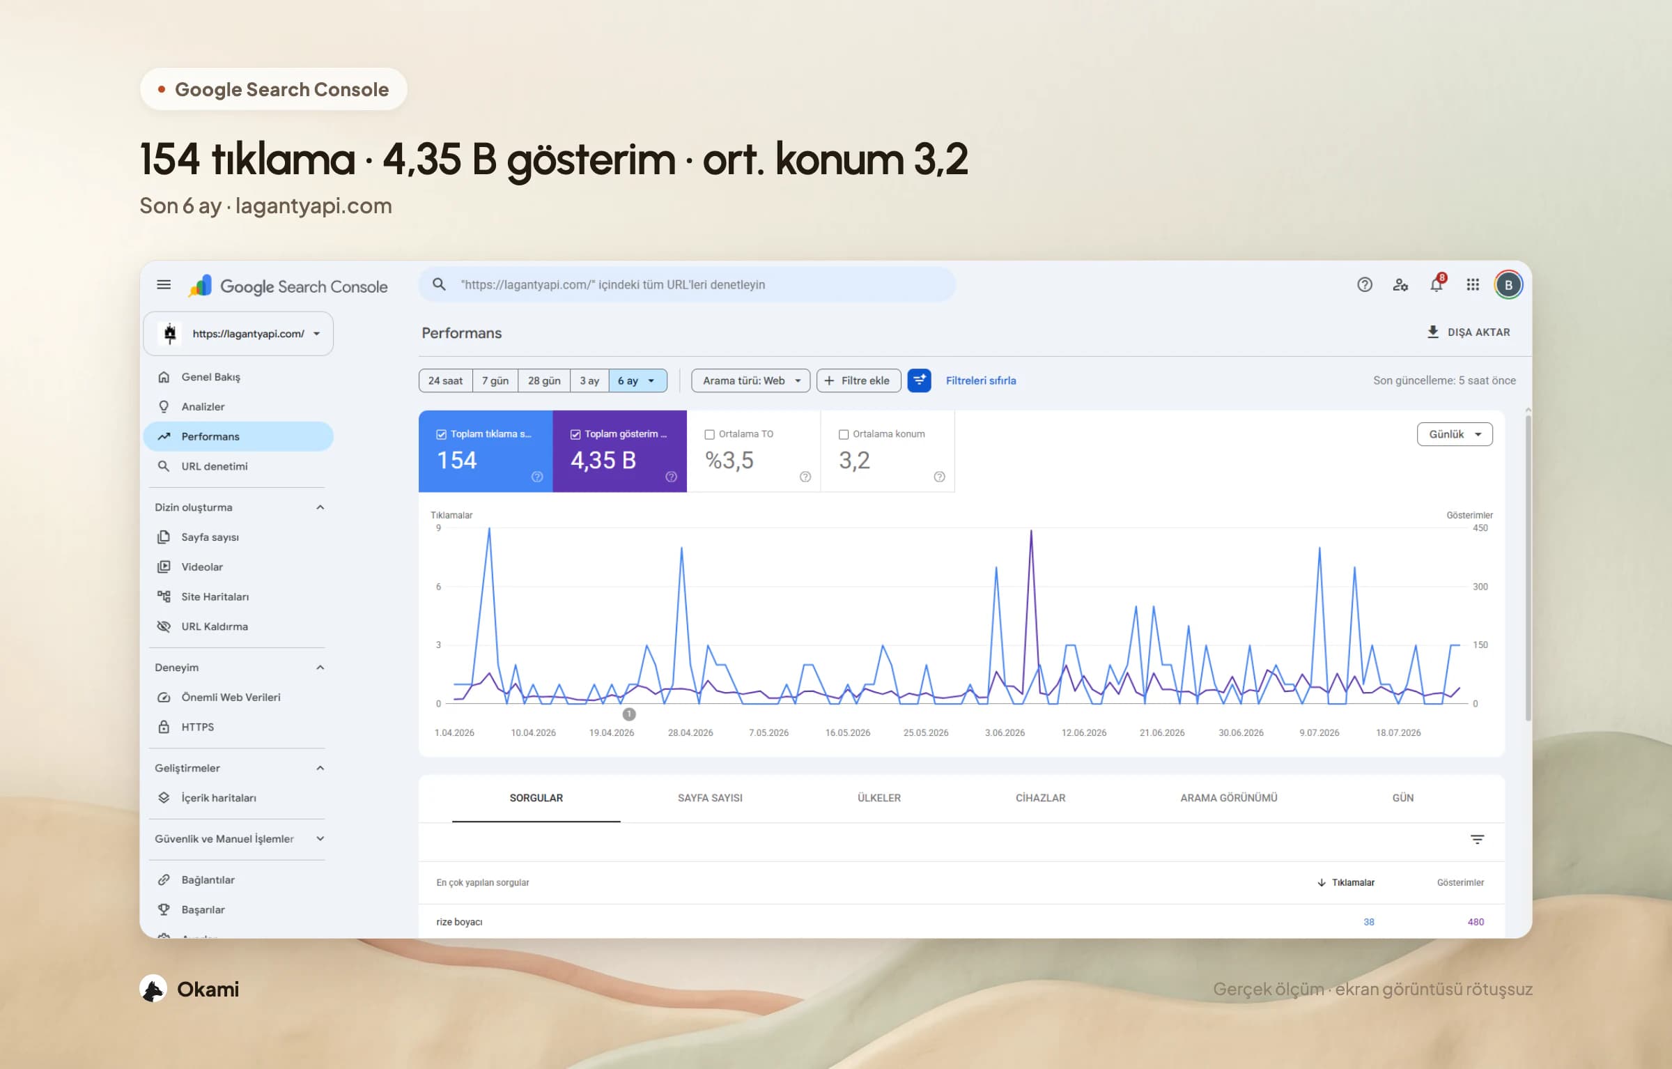Click the İçerik haritaları layers icon
This screenshot has width=1672, height=1069.
164,798
